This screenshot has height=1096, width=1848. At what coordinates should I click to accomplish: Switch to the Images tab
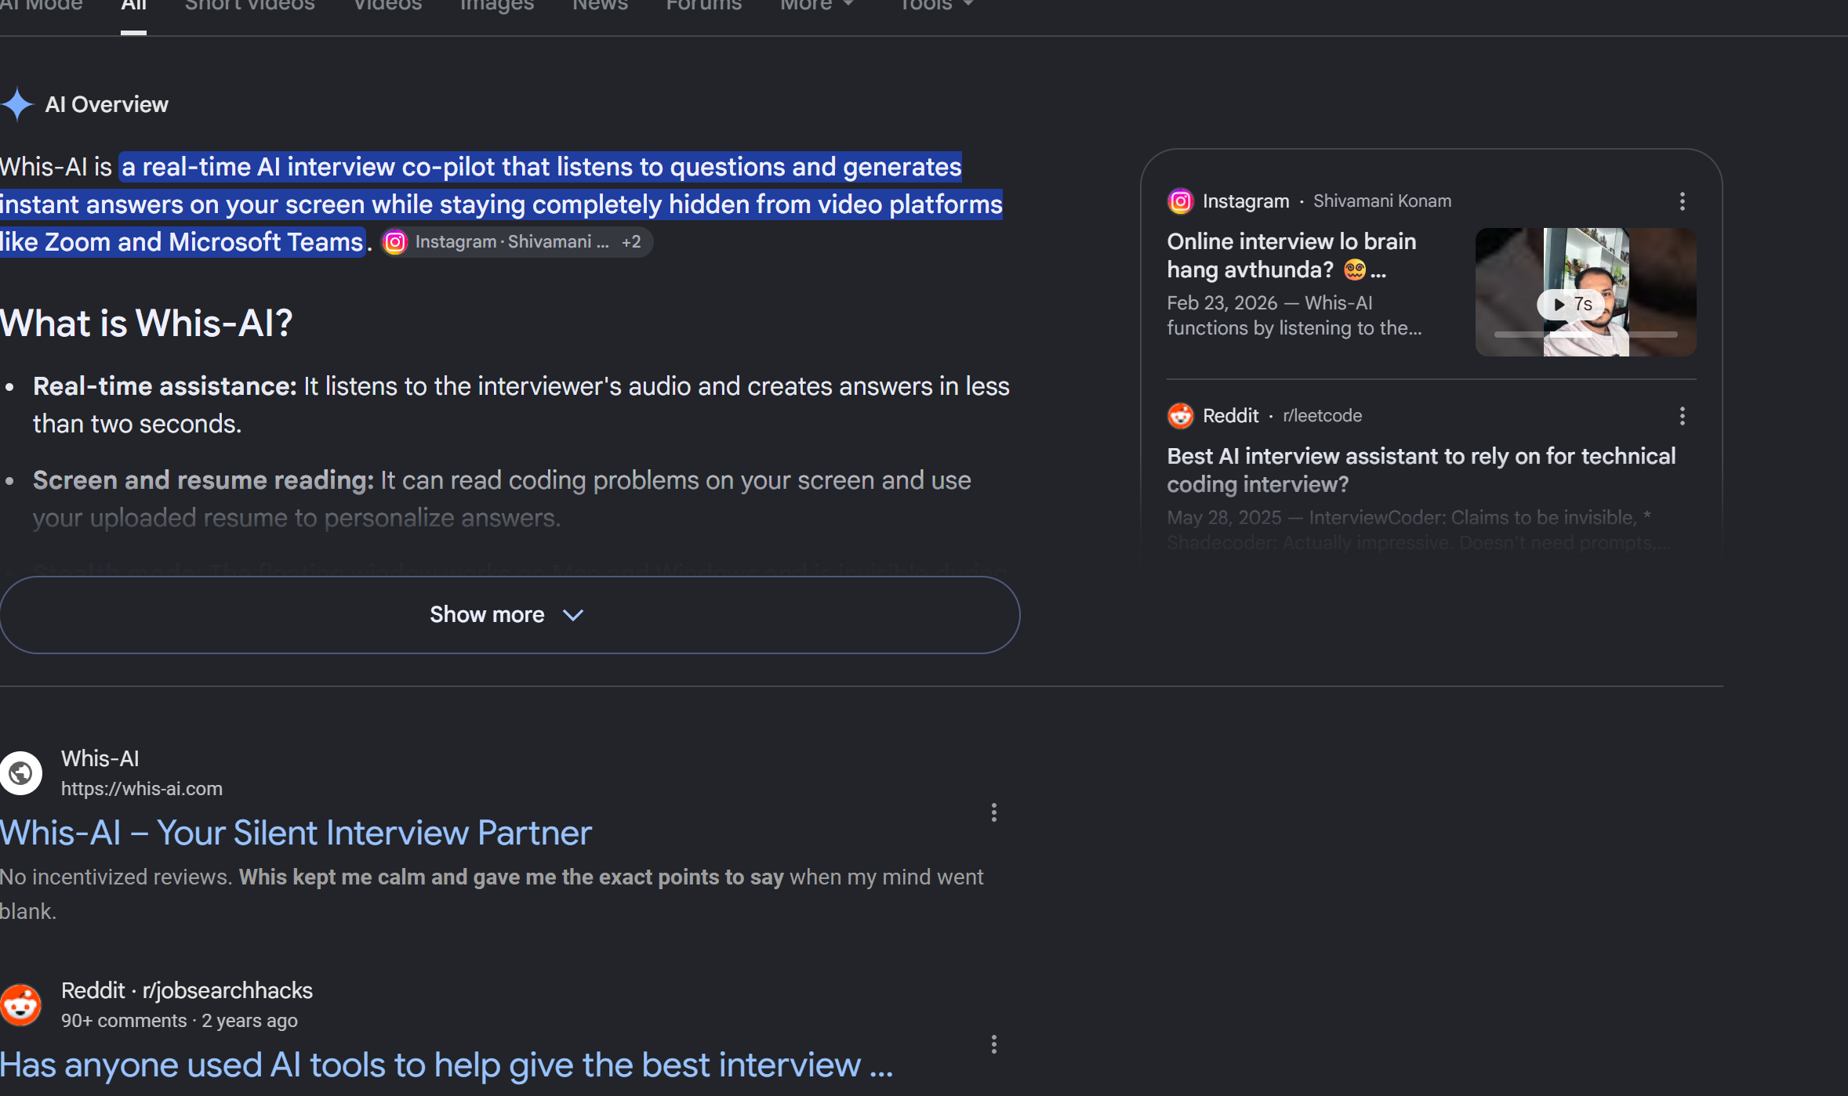(497, 5)
